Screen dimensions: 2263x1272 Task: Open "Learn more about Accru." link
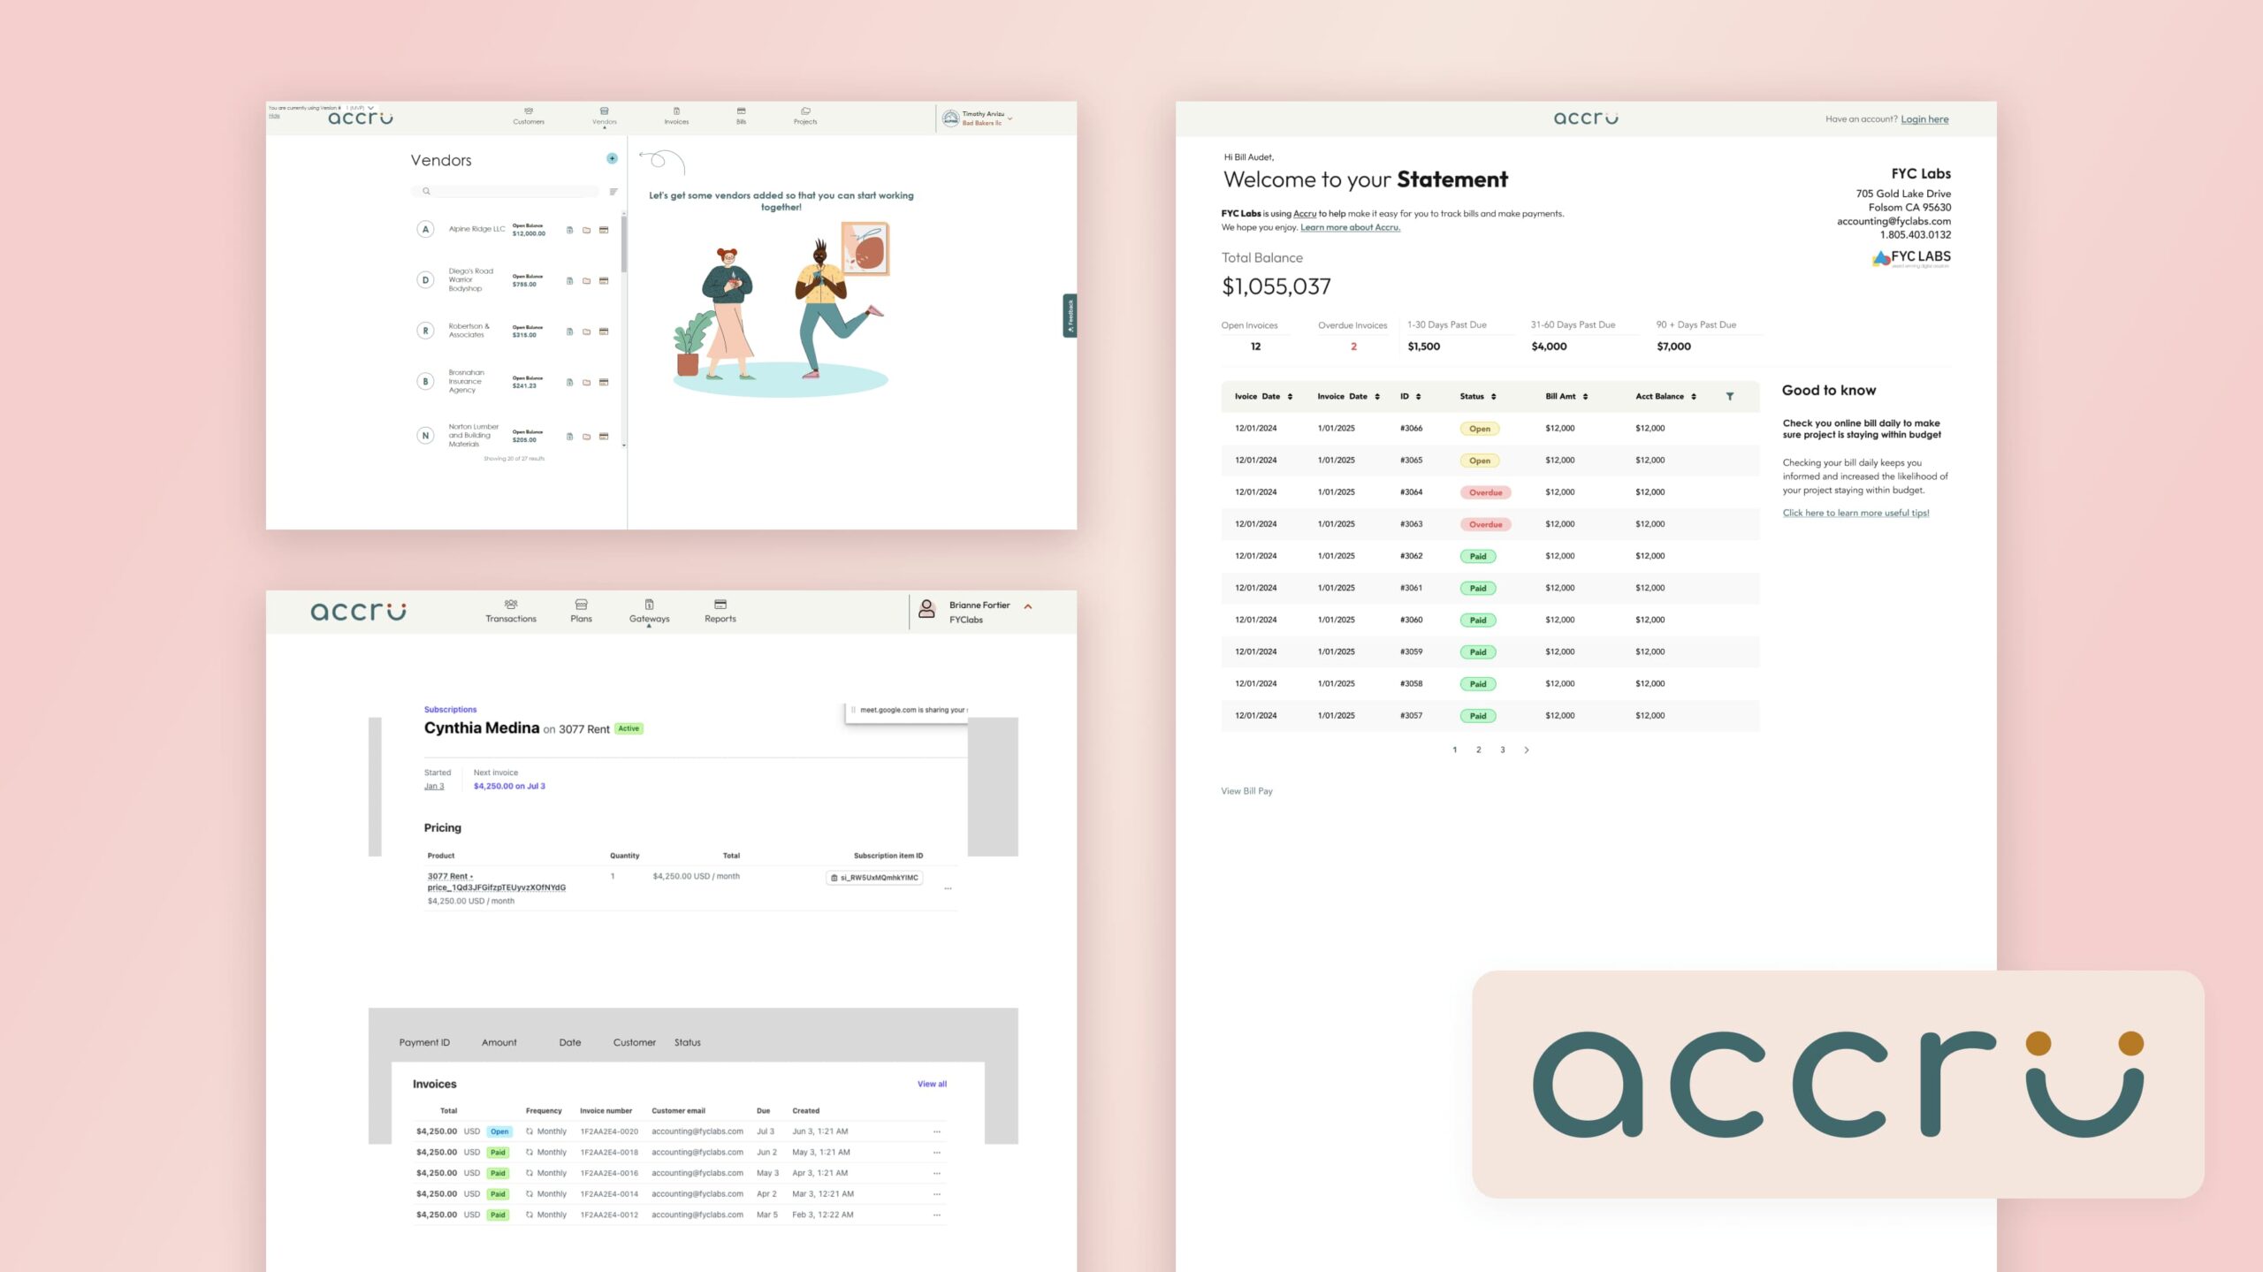[x=1350, y=227]
